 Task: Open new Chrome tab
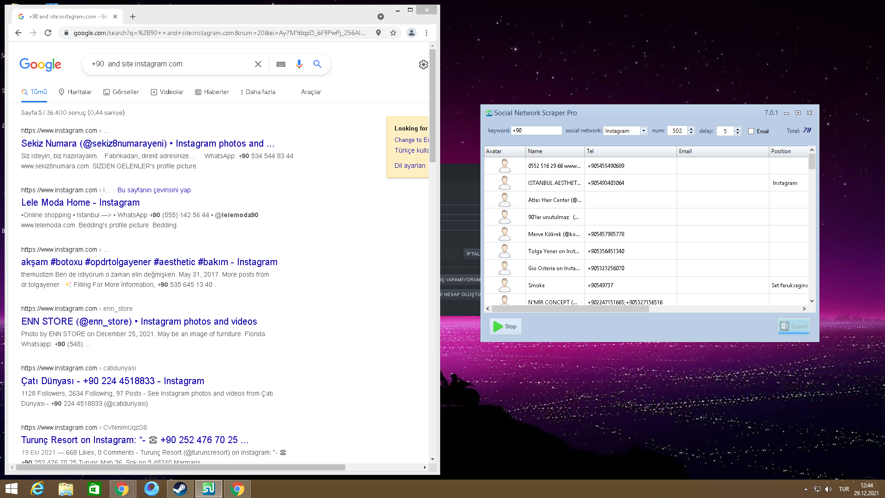coord(133,17)
